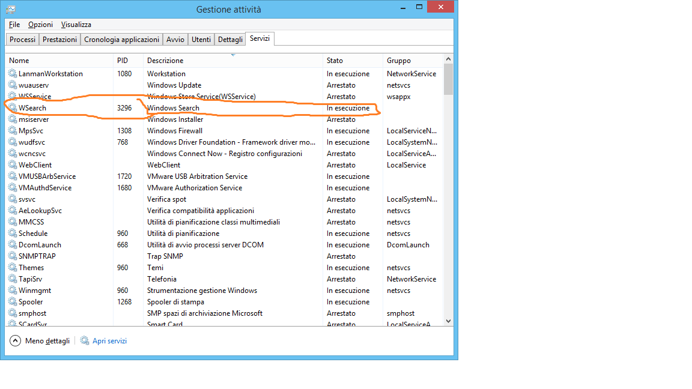Open the File menu

pyautogui.click(x=14, y=25)
